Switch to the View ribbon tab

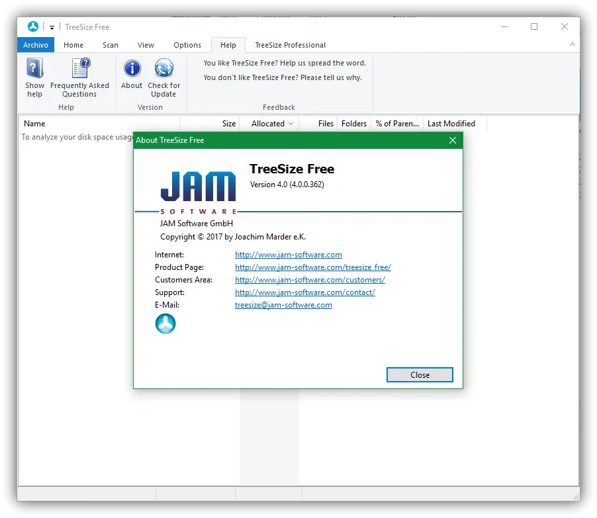point(146,45)
